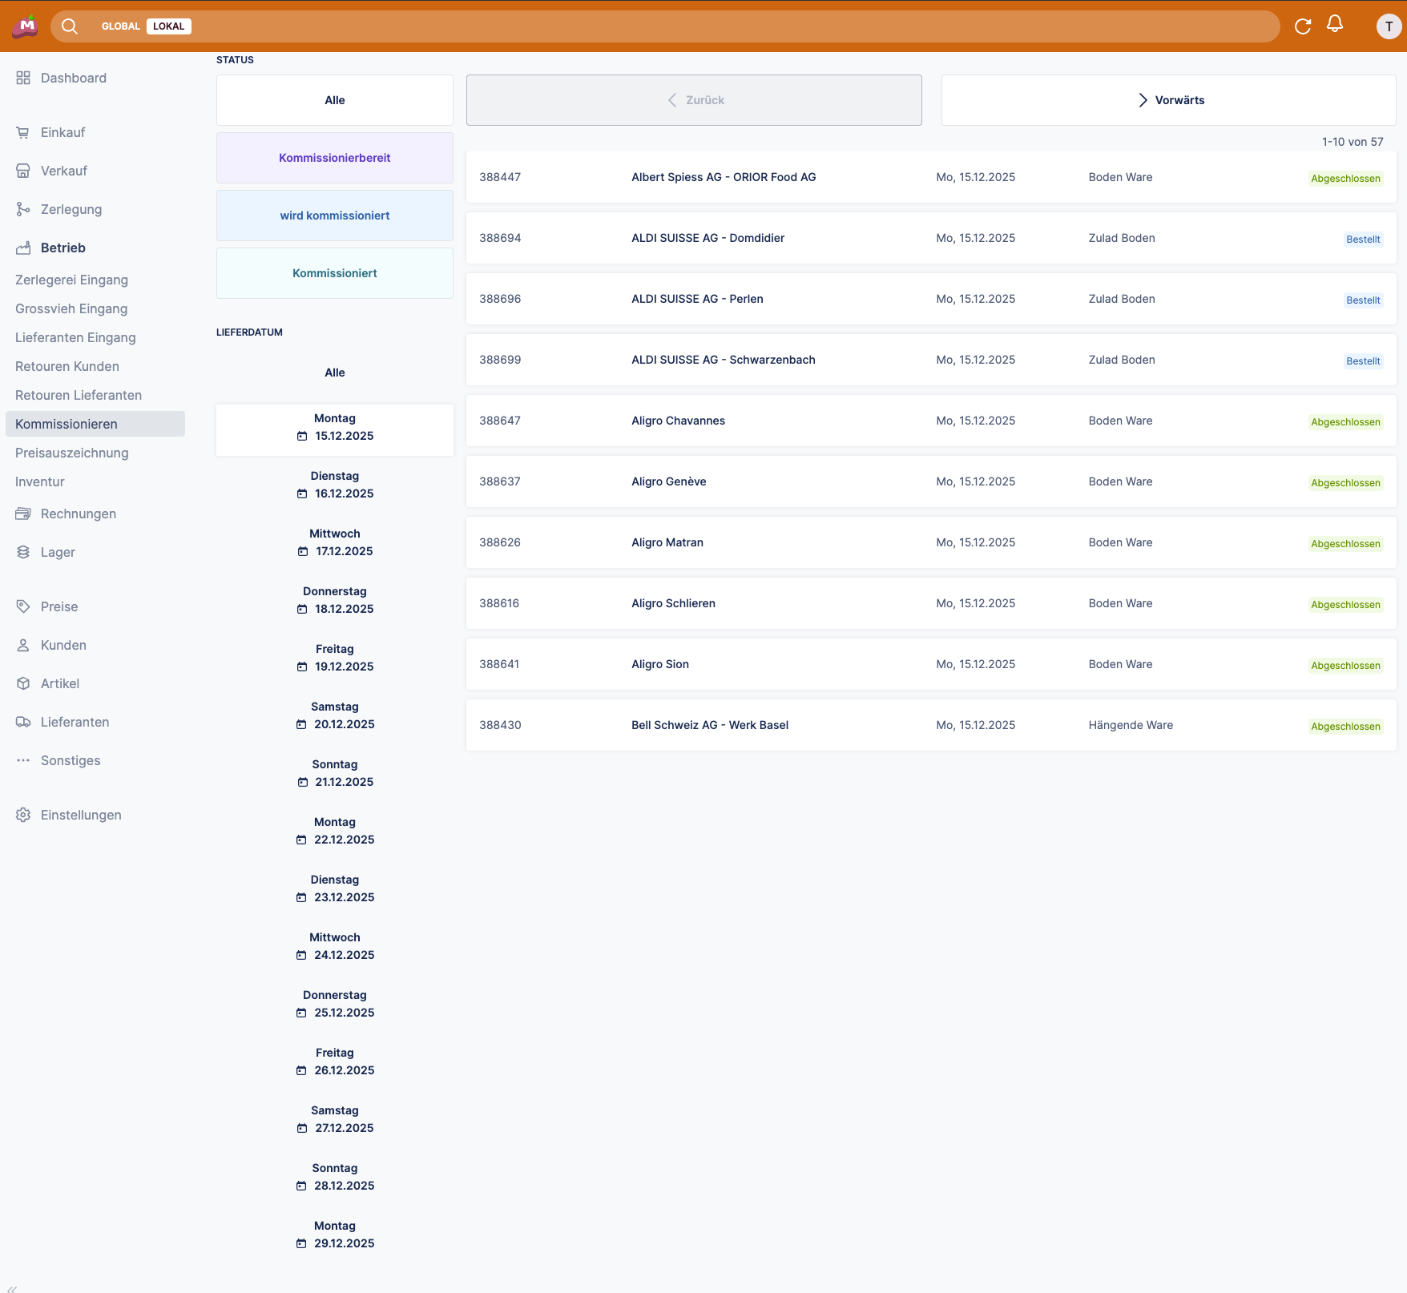Viewport: 1407px width, 1293px height.
Task: Open Preisauszeichnung in the sidebar
Action: click(x=72, y=453)
